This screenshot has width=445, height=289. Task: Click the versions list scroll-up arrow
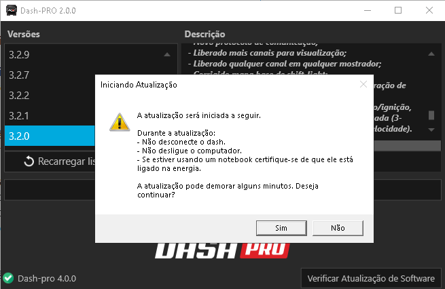(167, 54)
